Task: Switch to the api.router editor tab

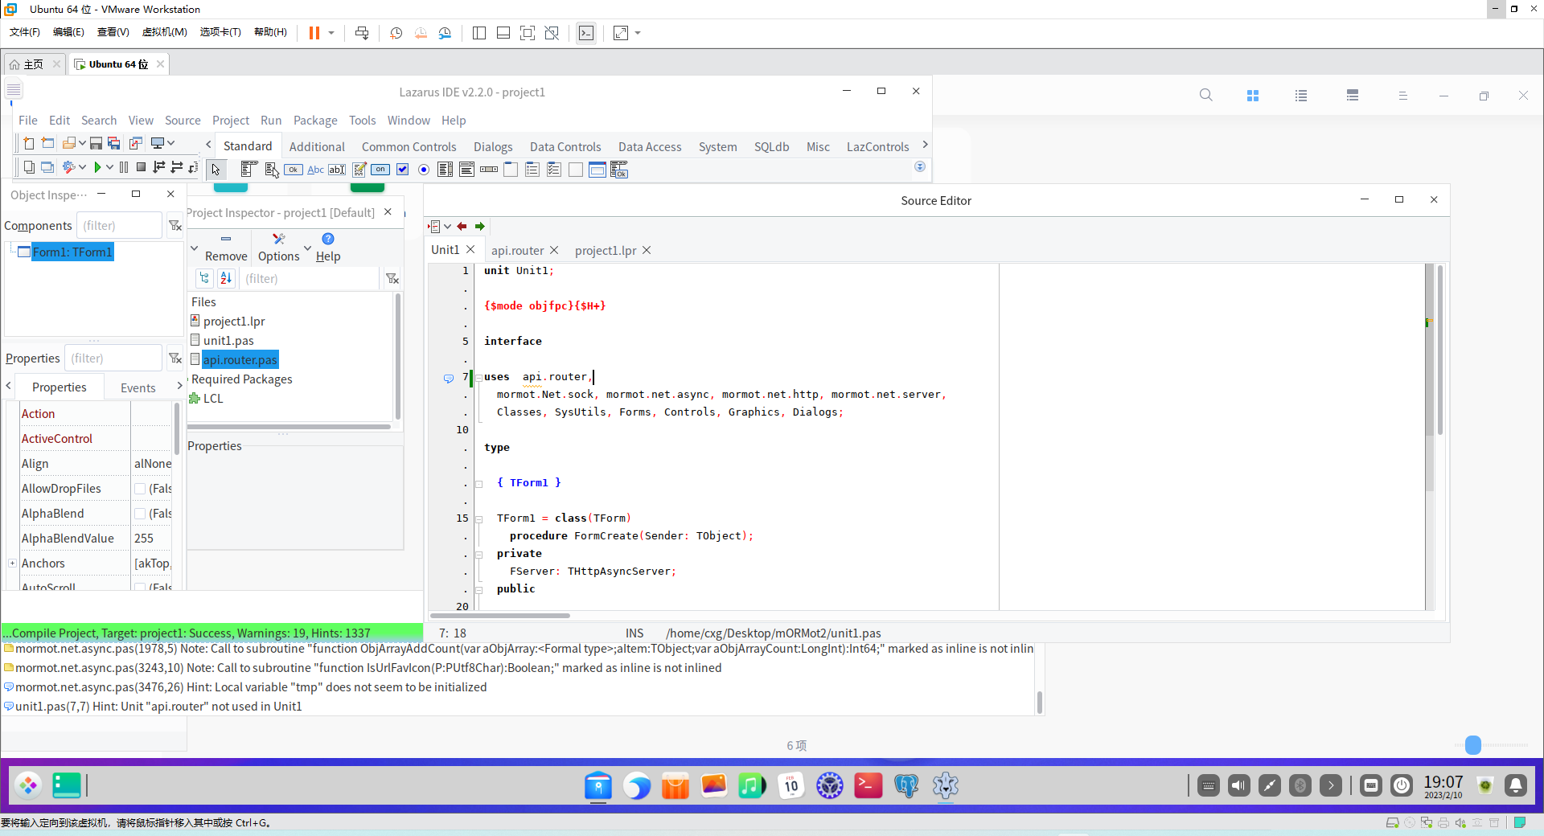Action: click(517, 250)
